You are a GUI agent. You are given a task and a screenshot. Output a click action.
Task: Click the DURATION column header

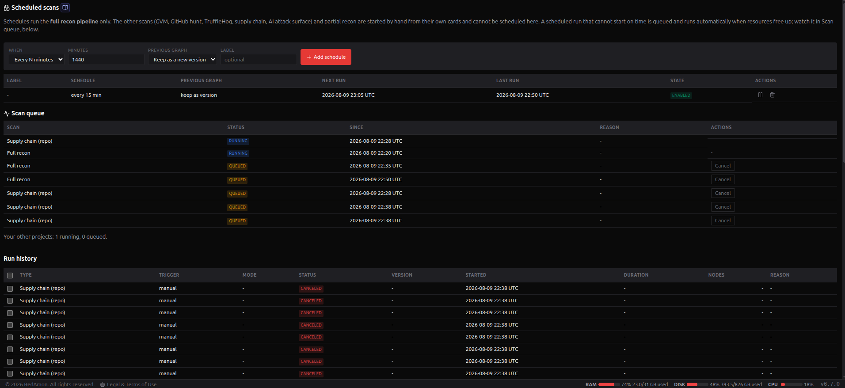click(x=636, y=275)
